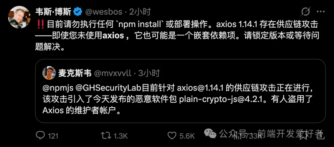This screenshot has height=147, width=334.
Task: Open the 麦克斯韦 quoted author avatar
Action: click(49, 73)
